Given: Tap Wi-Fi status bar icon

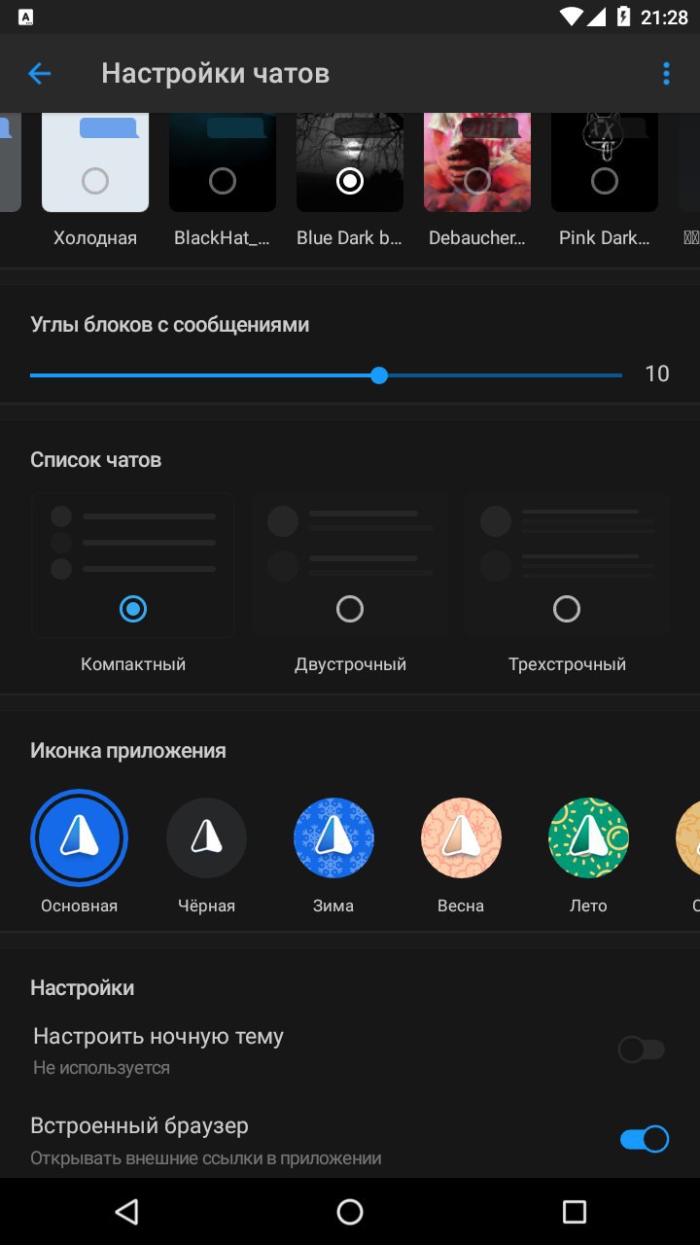Looking at the screenshot, I should (x=573, y=18).
